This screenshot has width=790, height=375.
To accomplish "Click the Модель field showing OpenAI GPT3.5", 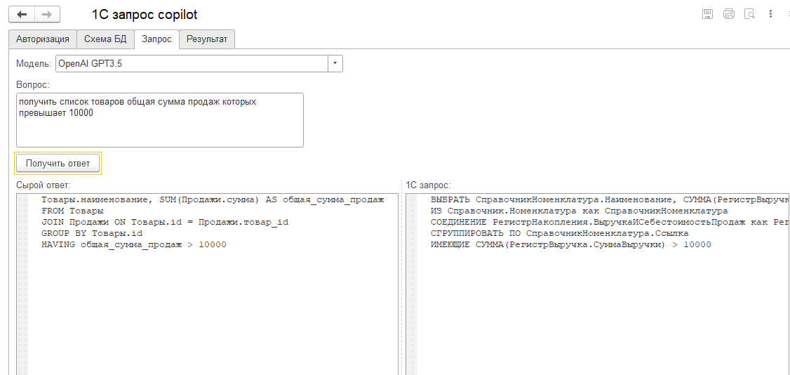I will click(x=192, y=63).
